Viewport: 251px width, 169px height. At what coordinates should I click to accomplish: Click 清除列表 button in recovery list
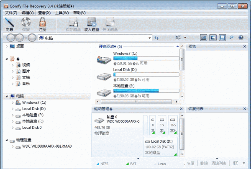click(219, 164)
